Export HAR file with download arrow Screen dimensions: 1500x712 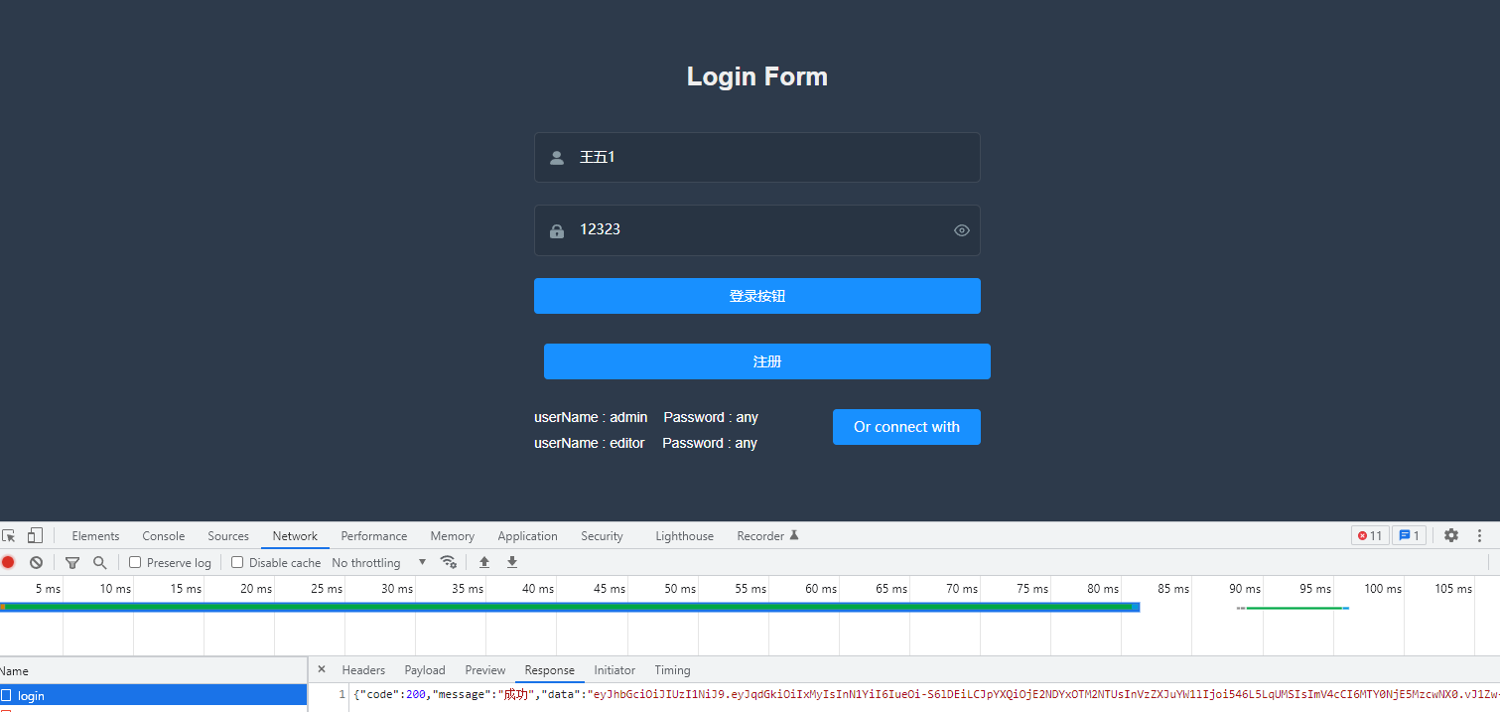pyautogui.click(x=511, y=562)
